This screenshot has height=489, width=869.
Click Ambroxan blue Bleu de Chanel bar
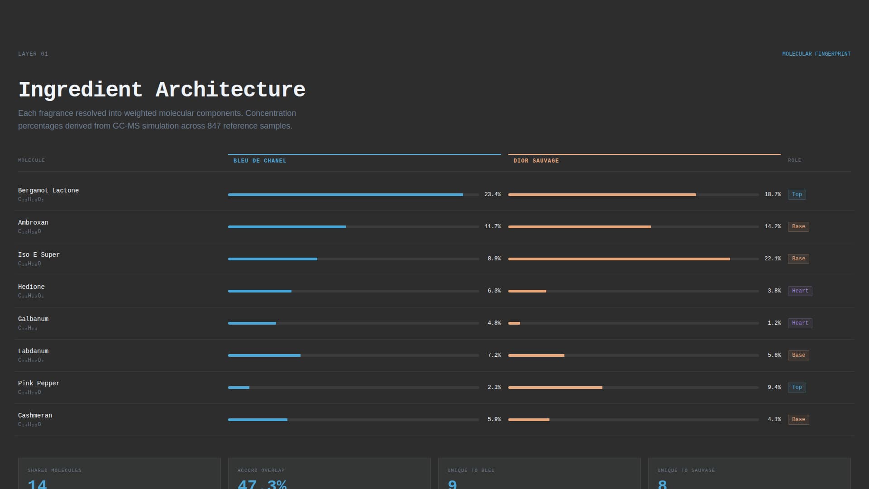point(287,227)
